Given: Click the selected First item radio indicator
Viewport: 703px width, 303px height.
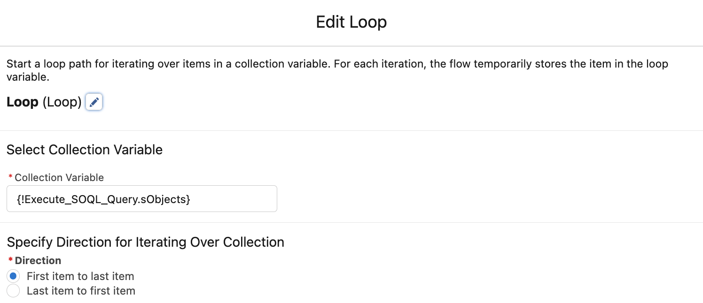Looking at the screenshot, I should (x=13, y=276).
